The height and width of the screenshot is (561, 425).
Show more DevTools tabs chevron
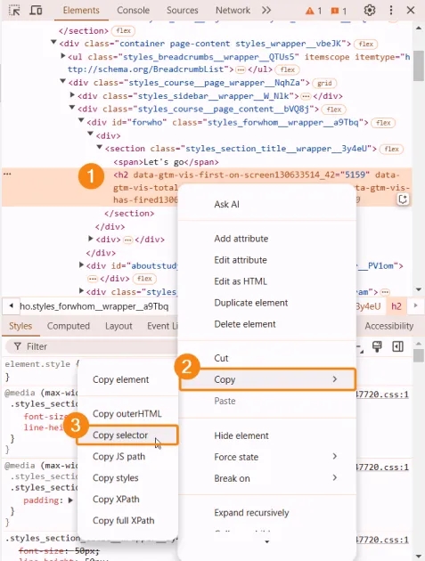click(x=266, y=10)
